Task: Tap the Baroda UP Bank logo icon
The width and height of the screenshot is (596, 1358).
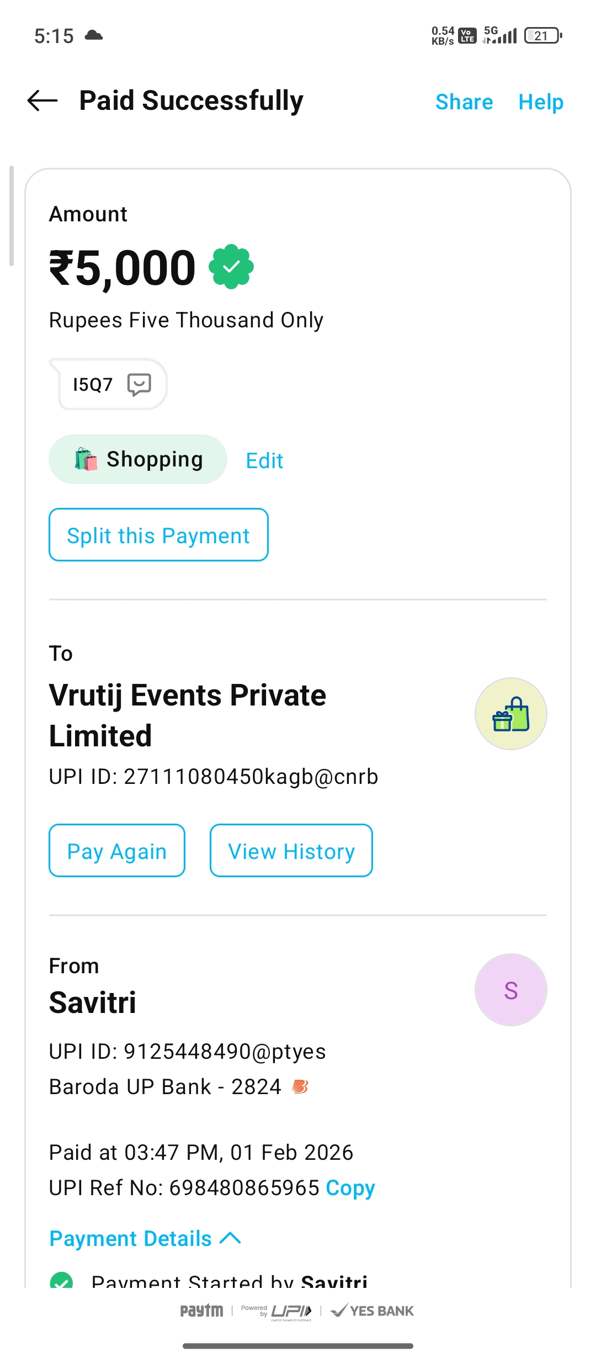Action: (x=300, y=1087)
